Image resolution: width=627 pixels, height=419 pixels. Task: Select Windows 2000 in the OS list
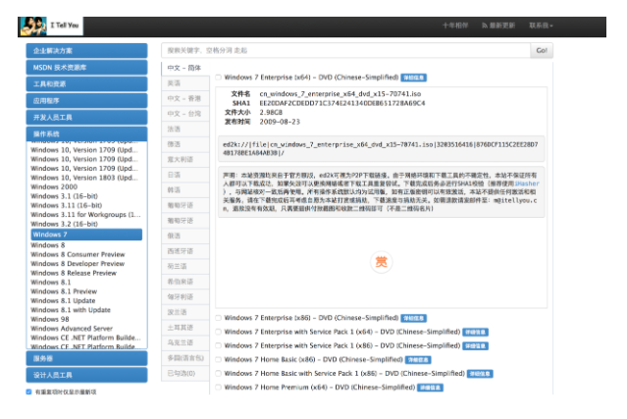tap(54, 186)
